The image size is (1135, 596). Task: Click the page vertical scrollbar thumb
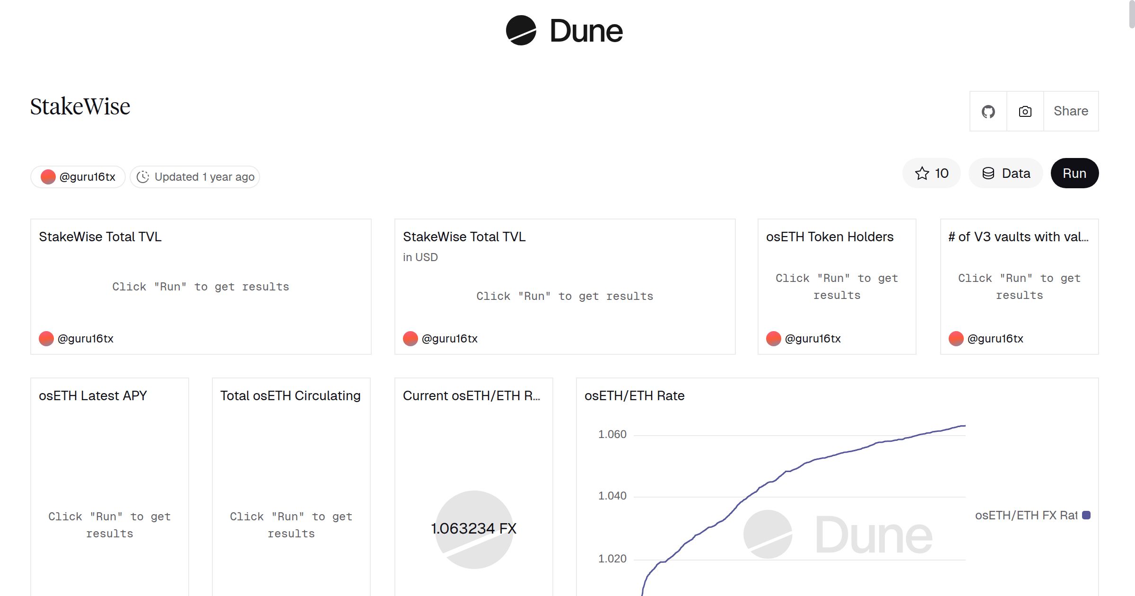[1131, 14]
